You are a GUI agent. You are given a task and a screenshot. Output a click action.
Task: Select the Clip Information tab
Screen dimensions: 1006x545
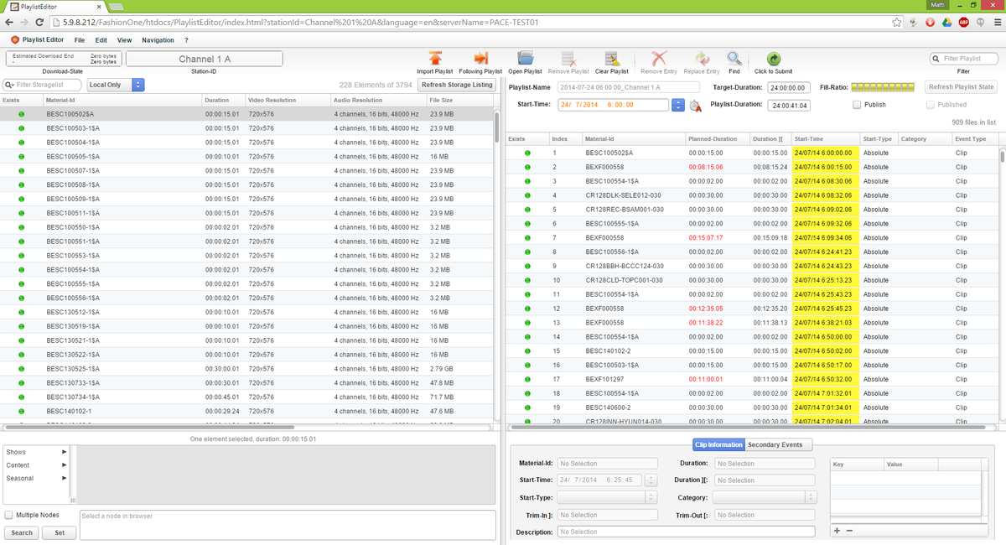coord(719,444)
